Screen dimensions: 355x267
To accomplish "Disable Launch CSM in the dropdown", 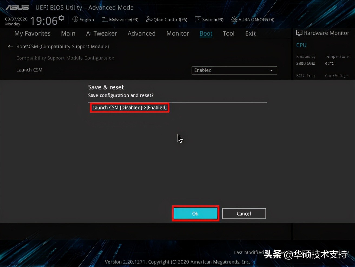I will [234, 70].
